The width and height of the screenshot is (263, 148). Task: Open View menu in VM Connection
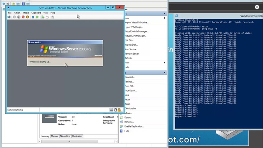pos(46,13)
